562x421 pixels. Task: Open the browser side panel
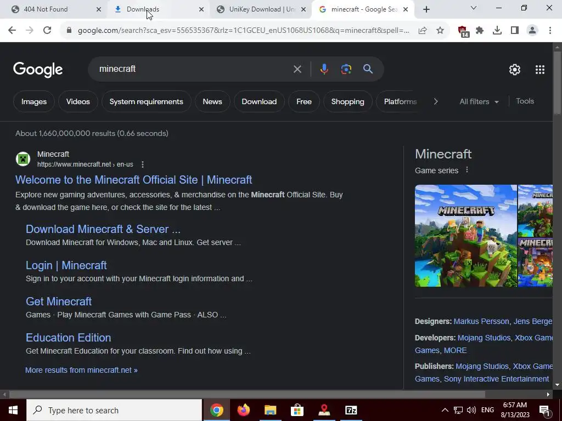click(x=515, y=31)
